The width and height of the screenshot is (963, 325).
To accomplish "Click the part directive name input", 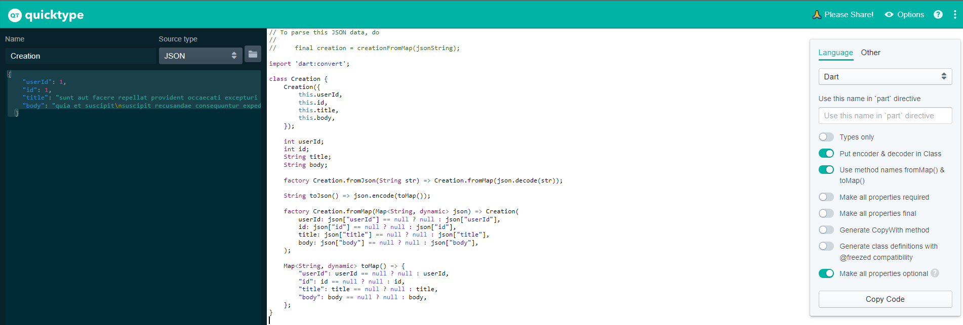I will tap(885, 116).
